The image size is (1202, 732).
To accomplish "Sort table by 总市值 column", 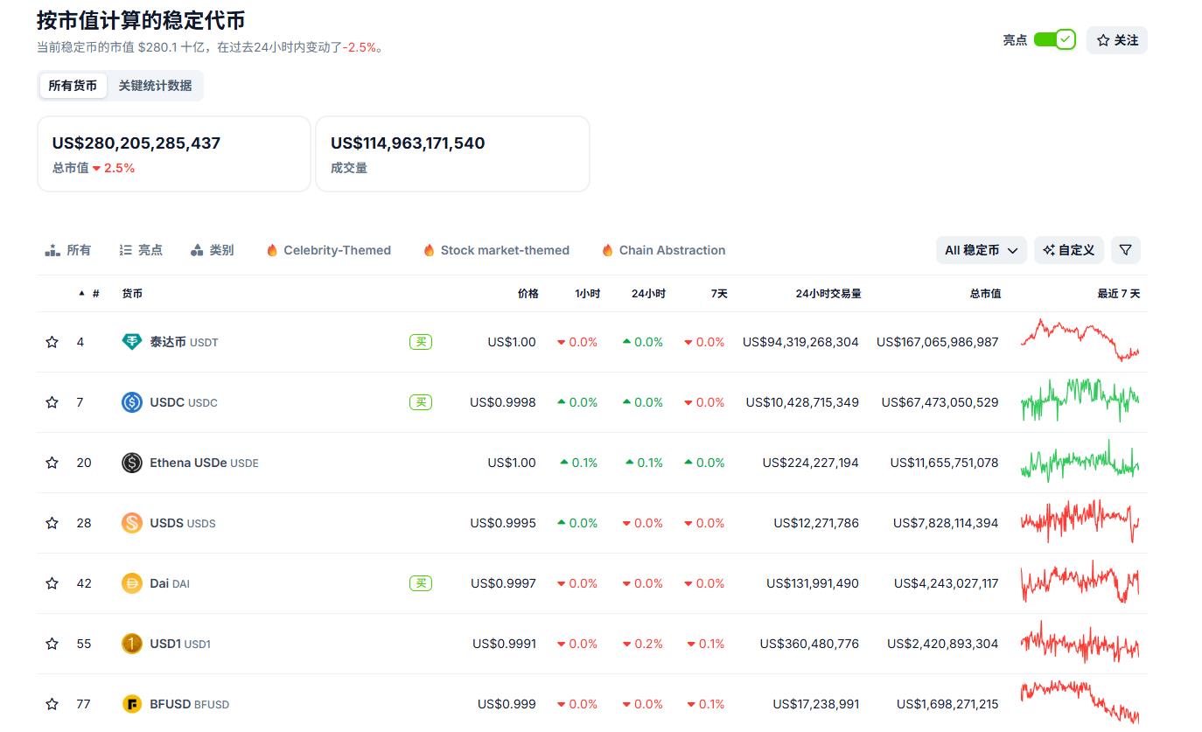I will (x=985, y=294).
